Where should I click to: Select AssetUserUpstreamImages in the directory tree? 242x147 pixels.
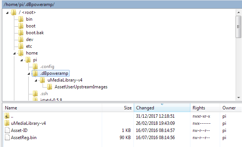pos(81,87)
